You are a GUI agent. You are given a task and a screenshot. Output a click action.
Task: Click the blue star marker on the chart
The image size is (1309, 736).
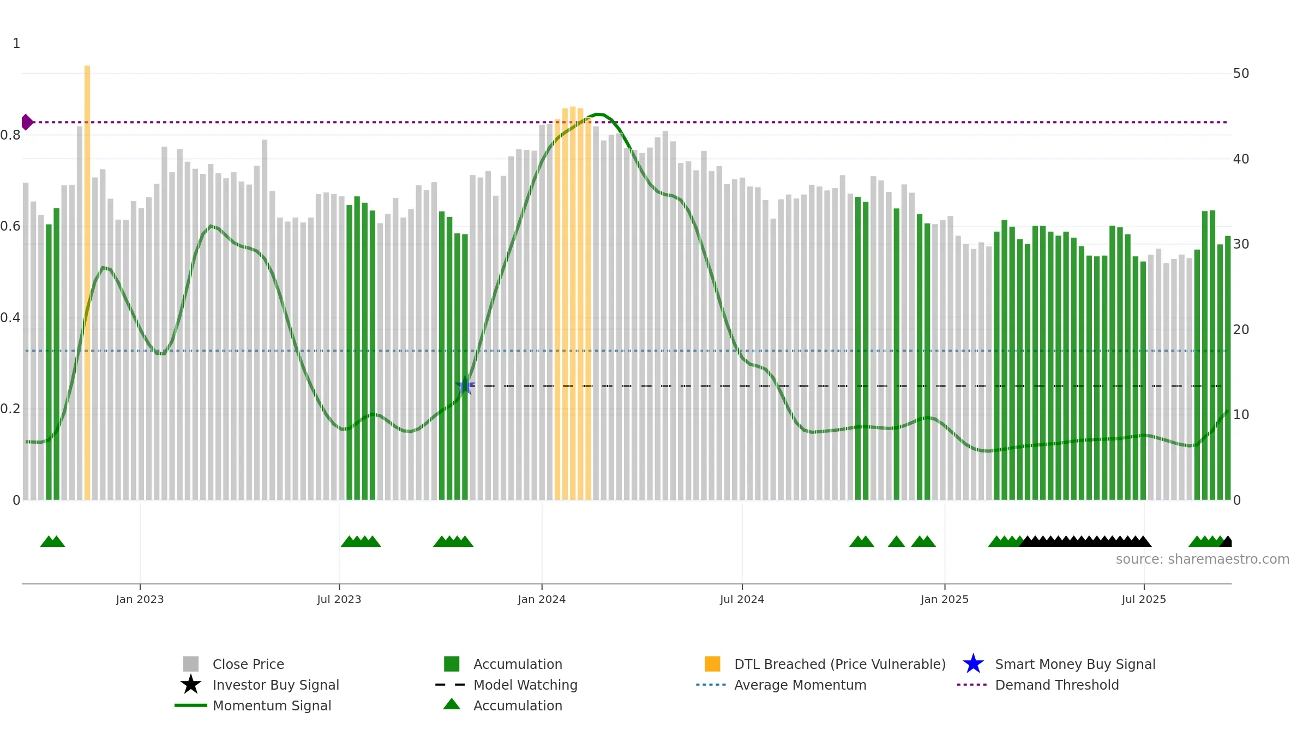(465, 386)
